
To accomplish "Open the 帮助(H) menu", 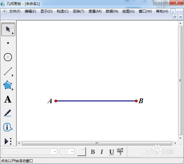I will [162, 11].
